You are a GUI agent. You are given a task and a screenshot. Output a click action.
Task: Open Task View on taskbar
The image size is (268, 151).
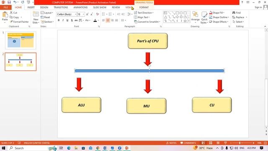pos(61,148)
